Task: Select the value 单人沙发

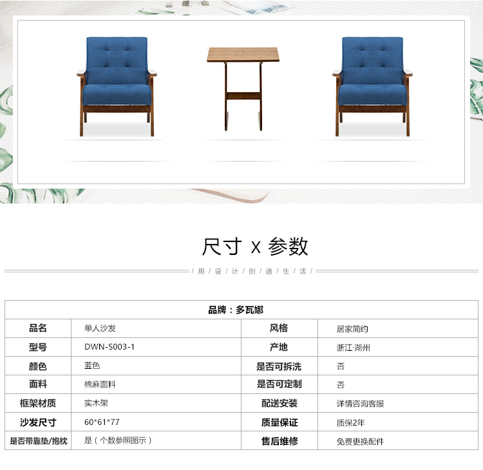Action: (100, 328)
